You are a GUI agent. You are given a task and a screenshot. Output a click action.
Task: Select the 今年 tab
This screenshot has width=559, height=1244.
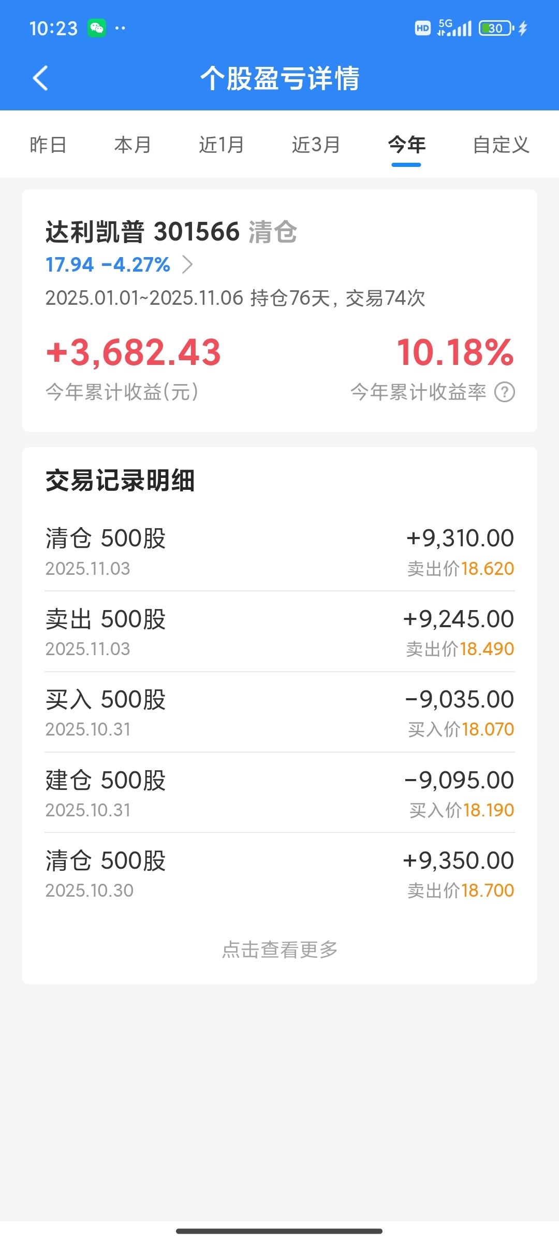point(407,145)
